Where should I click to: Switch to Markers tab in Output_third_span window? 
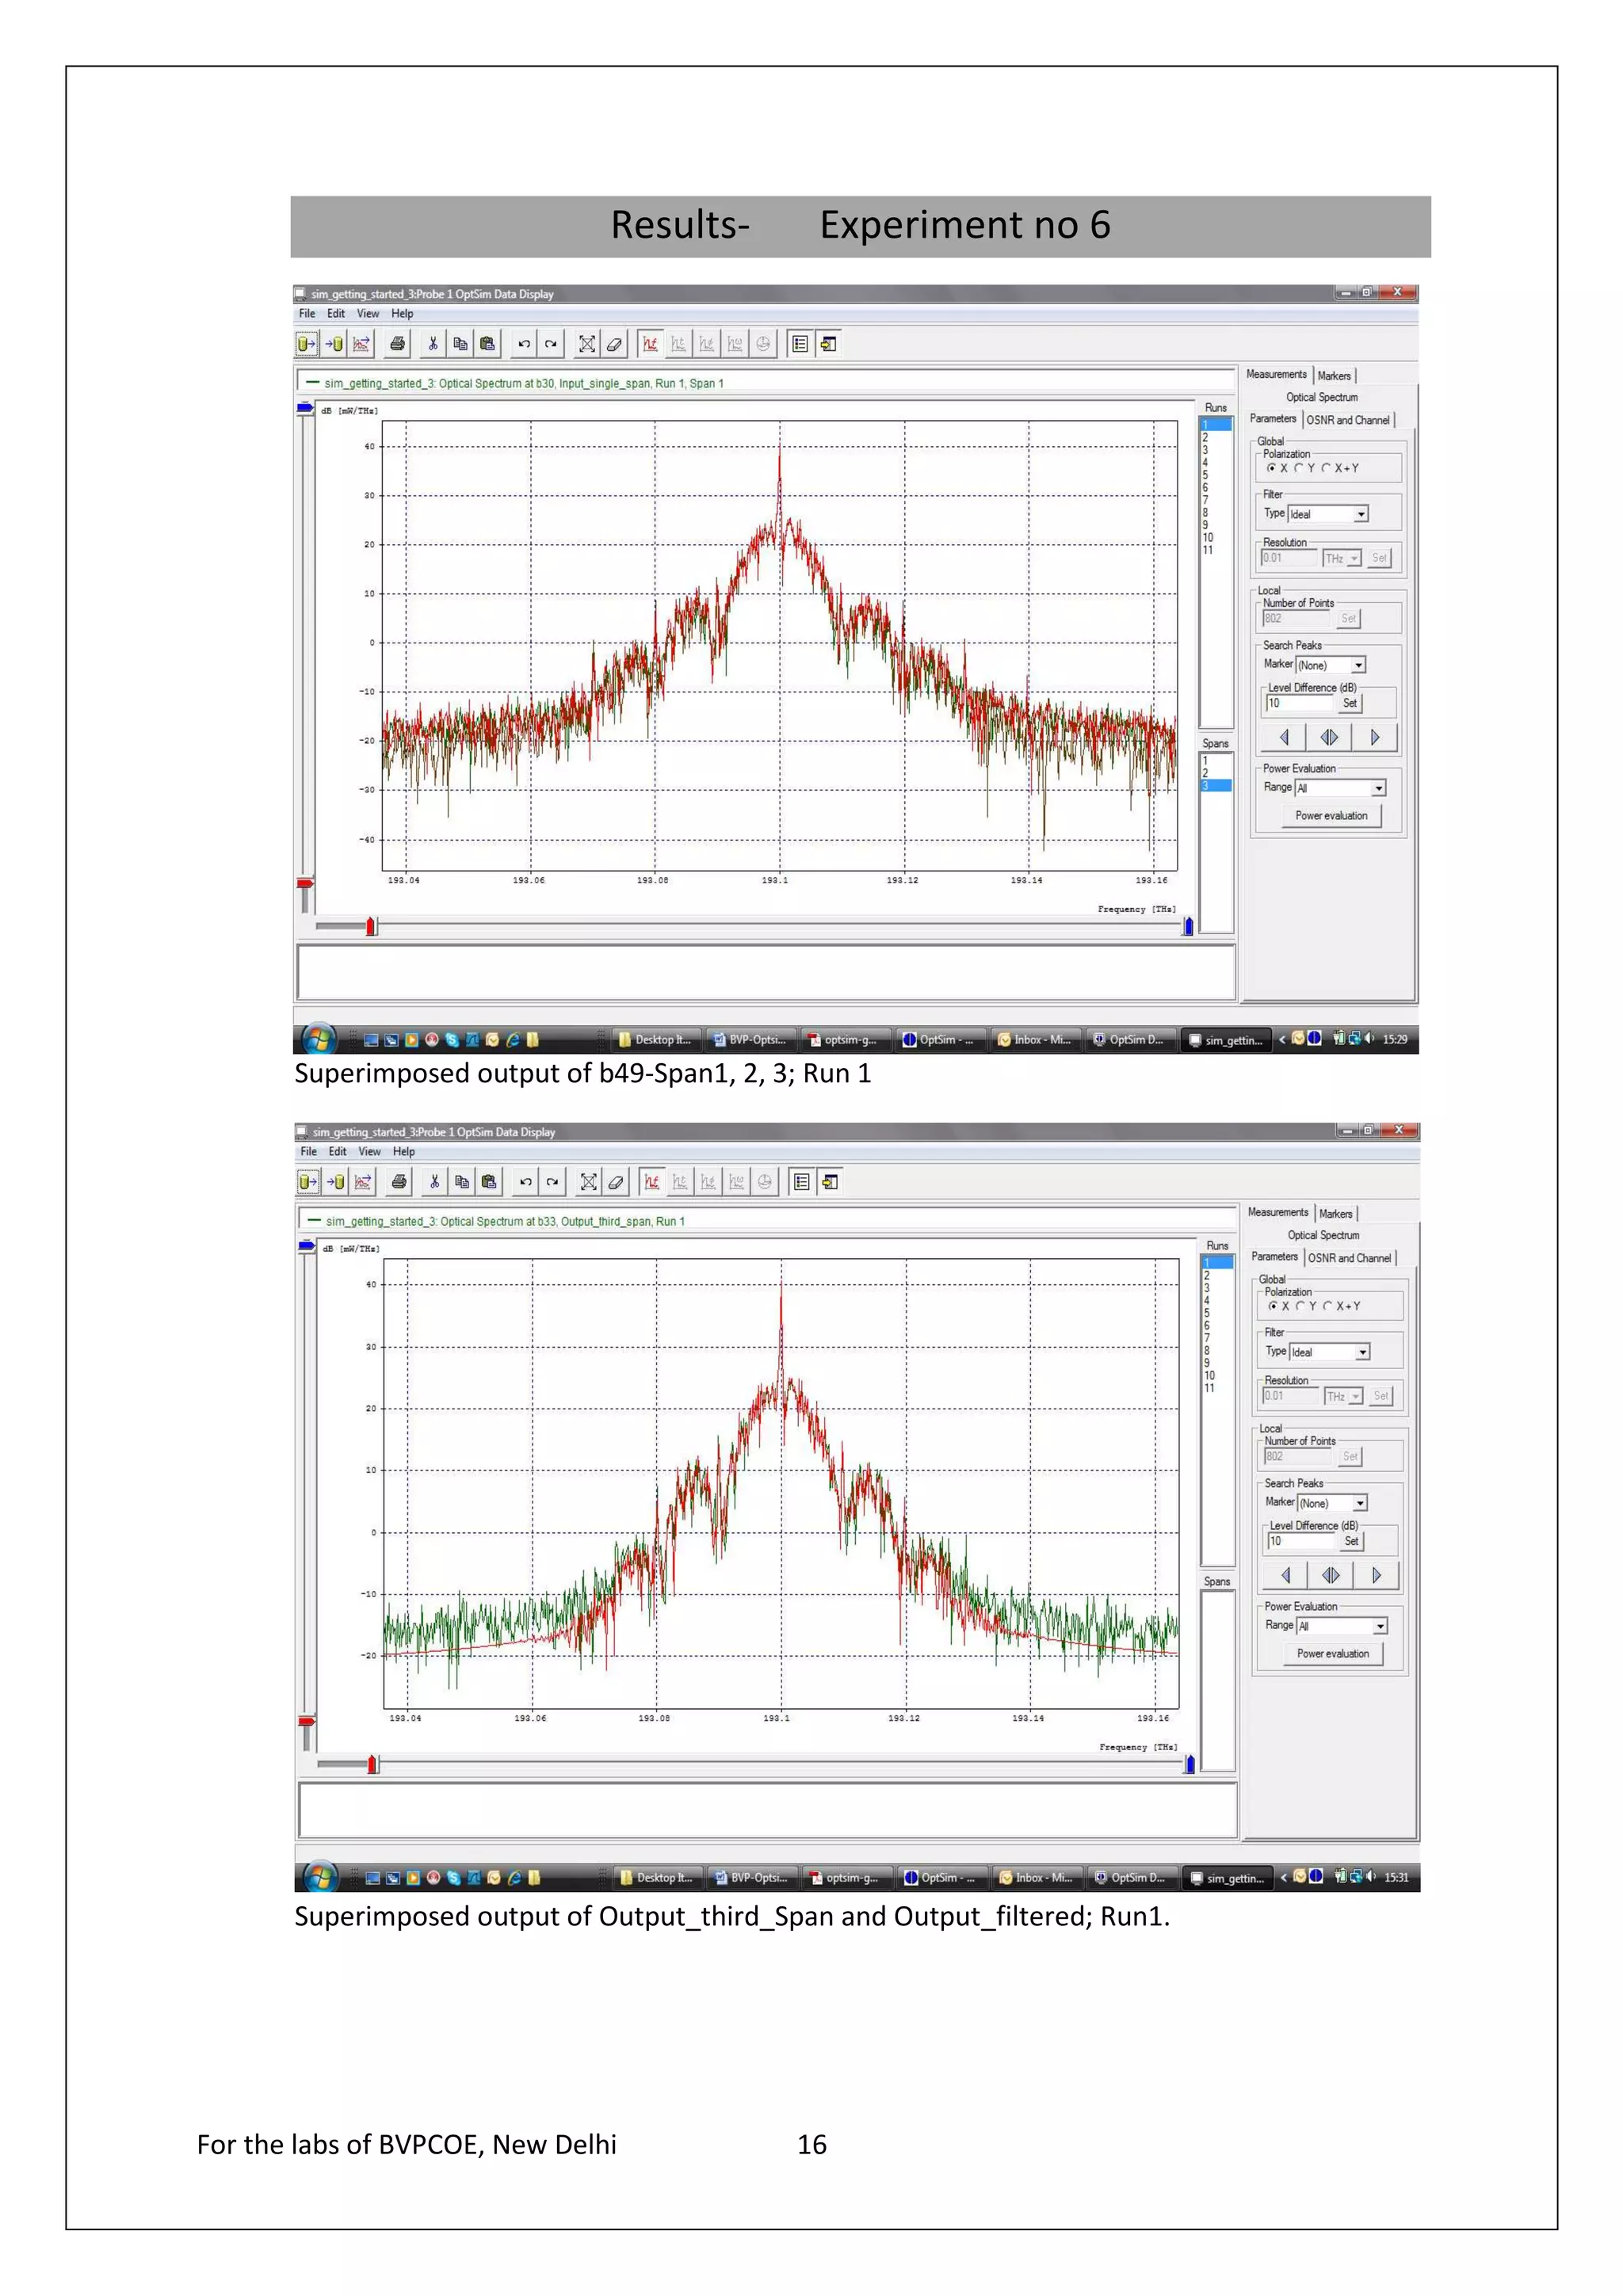coord(1336,1214)
